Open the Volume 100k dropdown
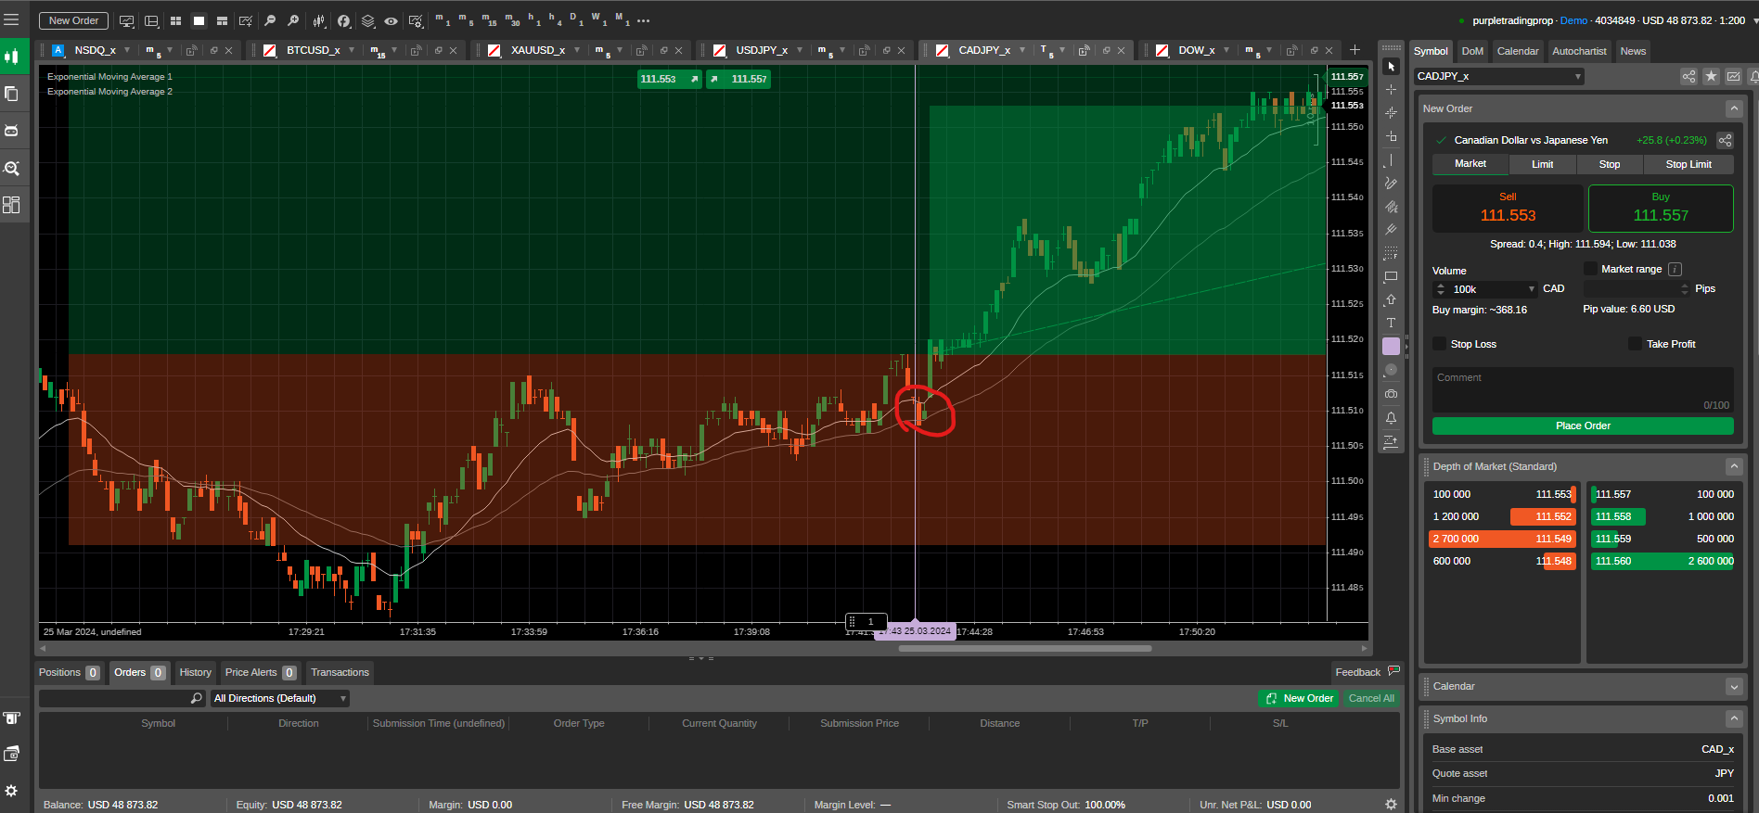The width and height of the screenshot is (1759, 813). click(x=1532, y=289)
